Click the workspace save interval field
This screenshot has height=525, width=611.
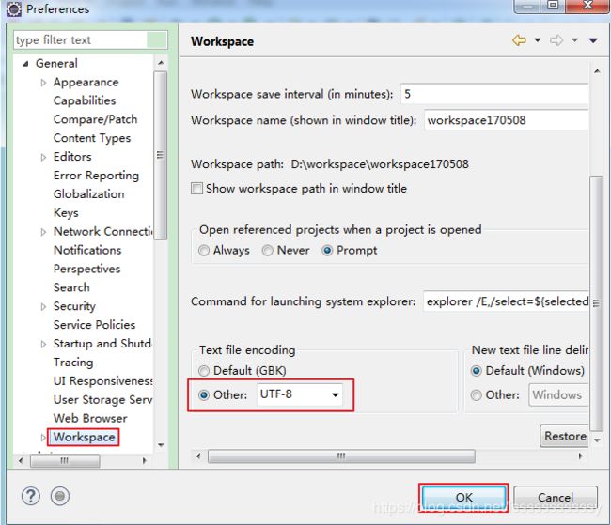click(494, 94)
